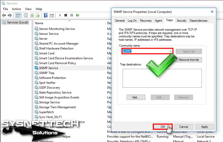This screenshot has height=142, width=223.
Task: Click the Pause Service toolbar icon
Action: (72, 15)
